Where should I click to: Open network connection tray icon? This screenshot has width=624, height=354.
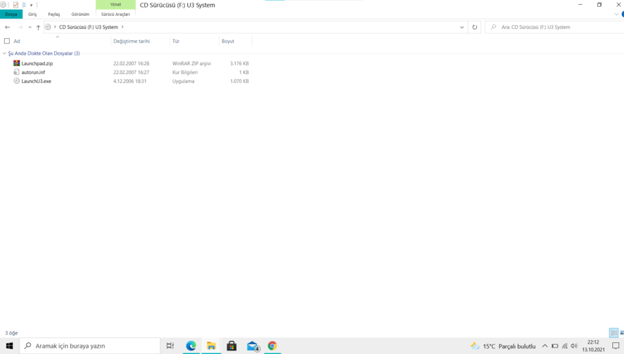point(564,346)
